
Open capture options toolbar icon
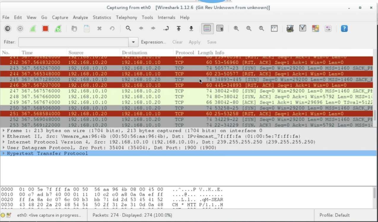click(20, 28)
